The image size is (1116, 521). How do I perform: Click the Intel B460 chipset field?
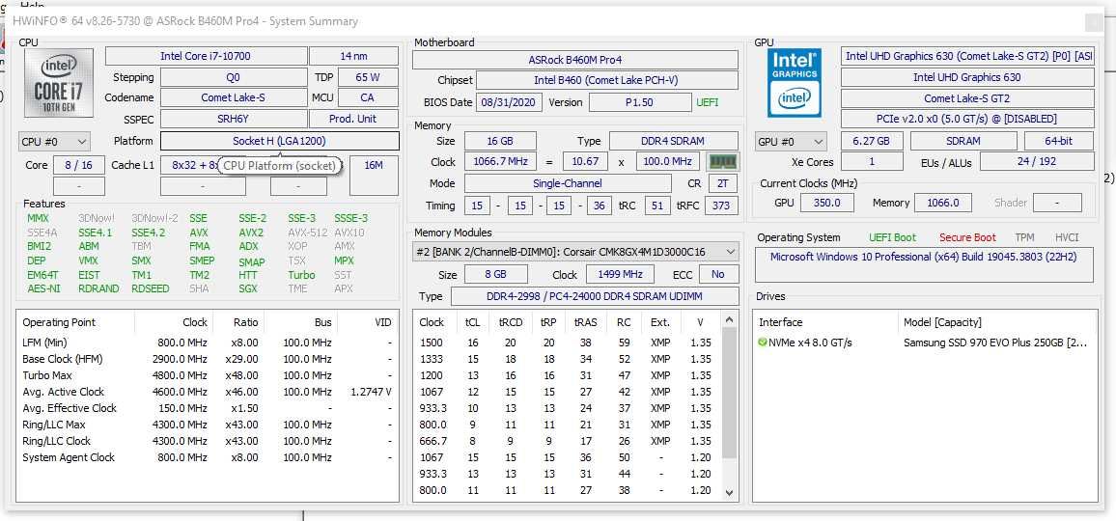point(606,80)
